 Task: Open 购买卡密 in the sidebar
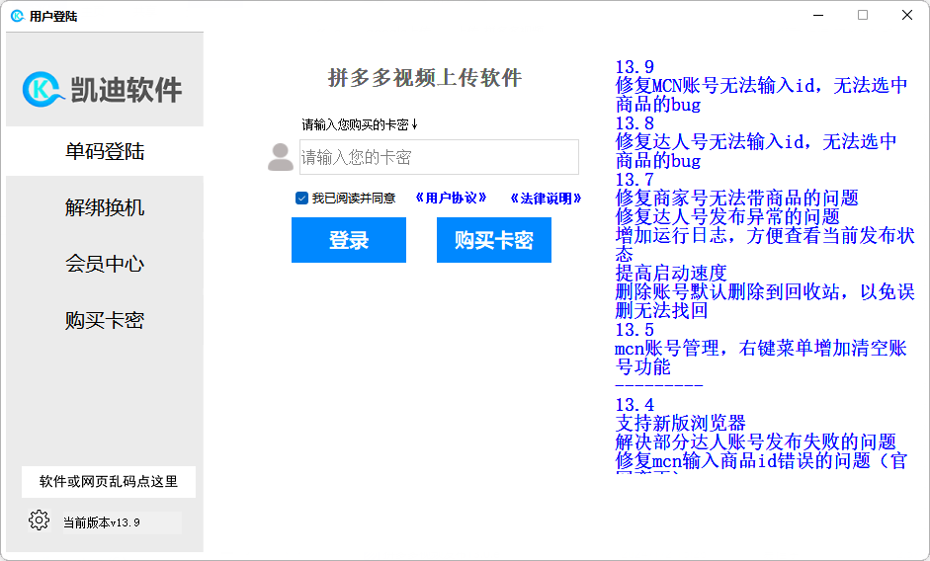coord(105,320)
